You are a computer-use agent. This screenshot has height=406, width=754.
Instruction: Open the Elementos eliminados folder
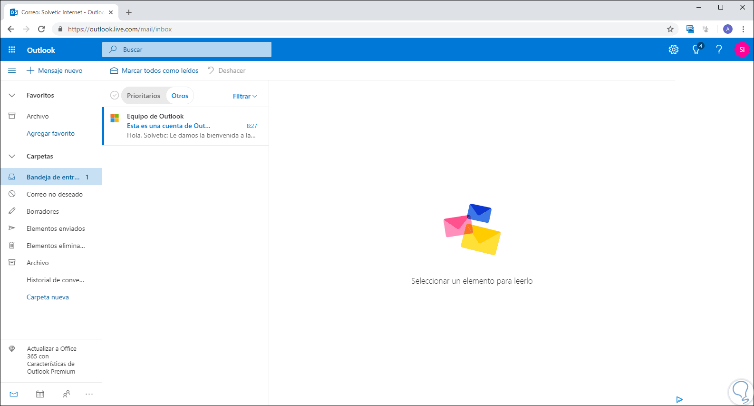click(x=51, y=246)
